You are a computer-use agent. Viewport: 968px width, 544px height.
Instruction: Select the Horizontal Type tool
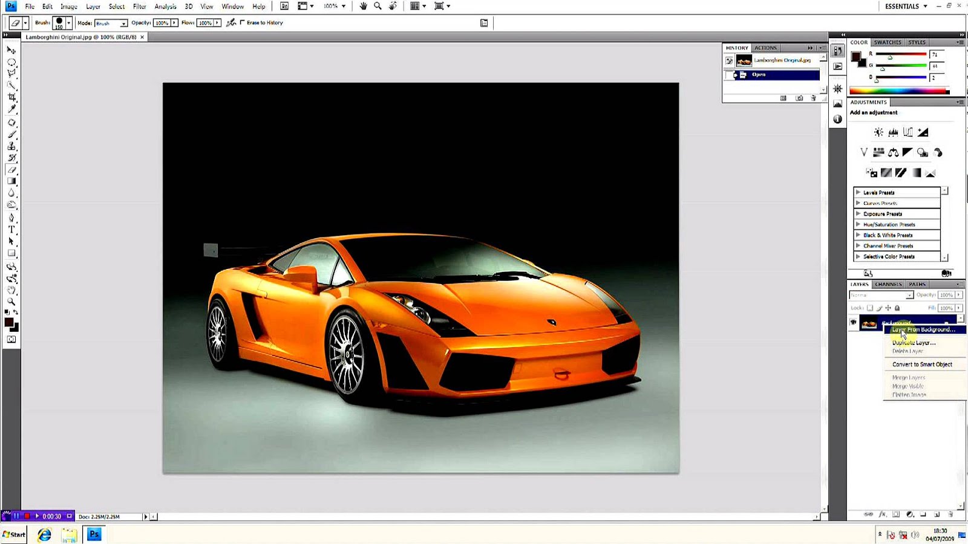[11, 230]
